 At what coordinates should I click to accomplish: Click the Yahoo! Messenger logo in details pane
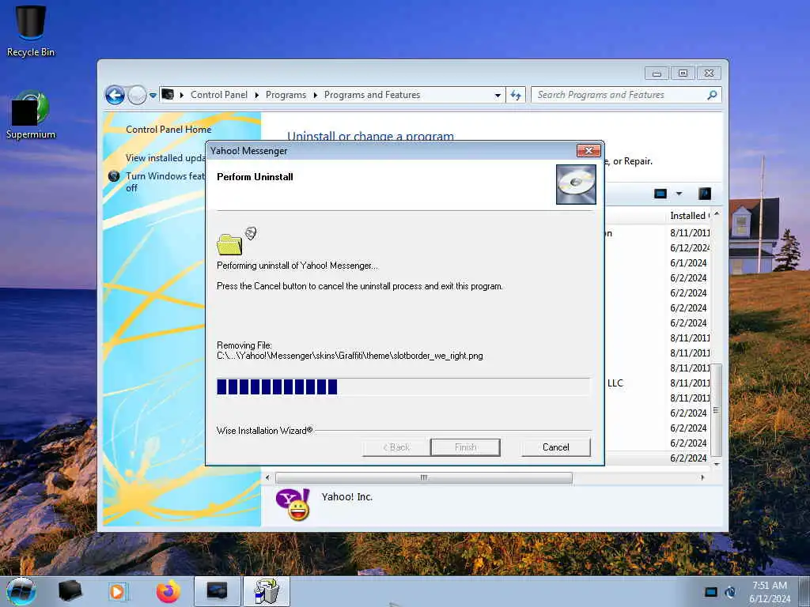point(293,504)
